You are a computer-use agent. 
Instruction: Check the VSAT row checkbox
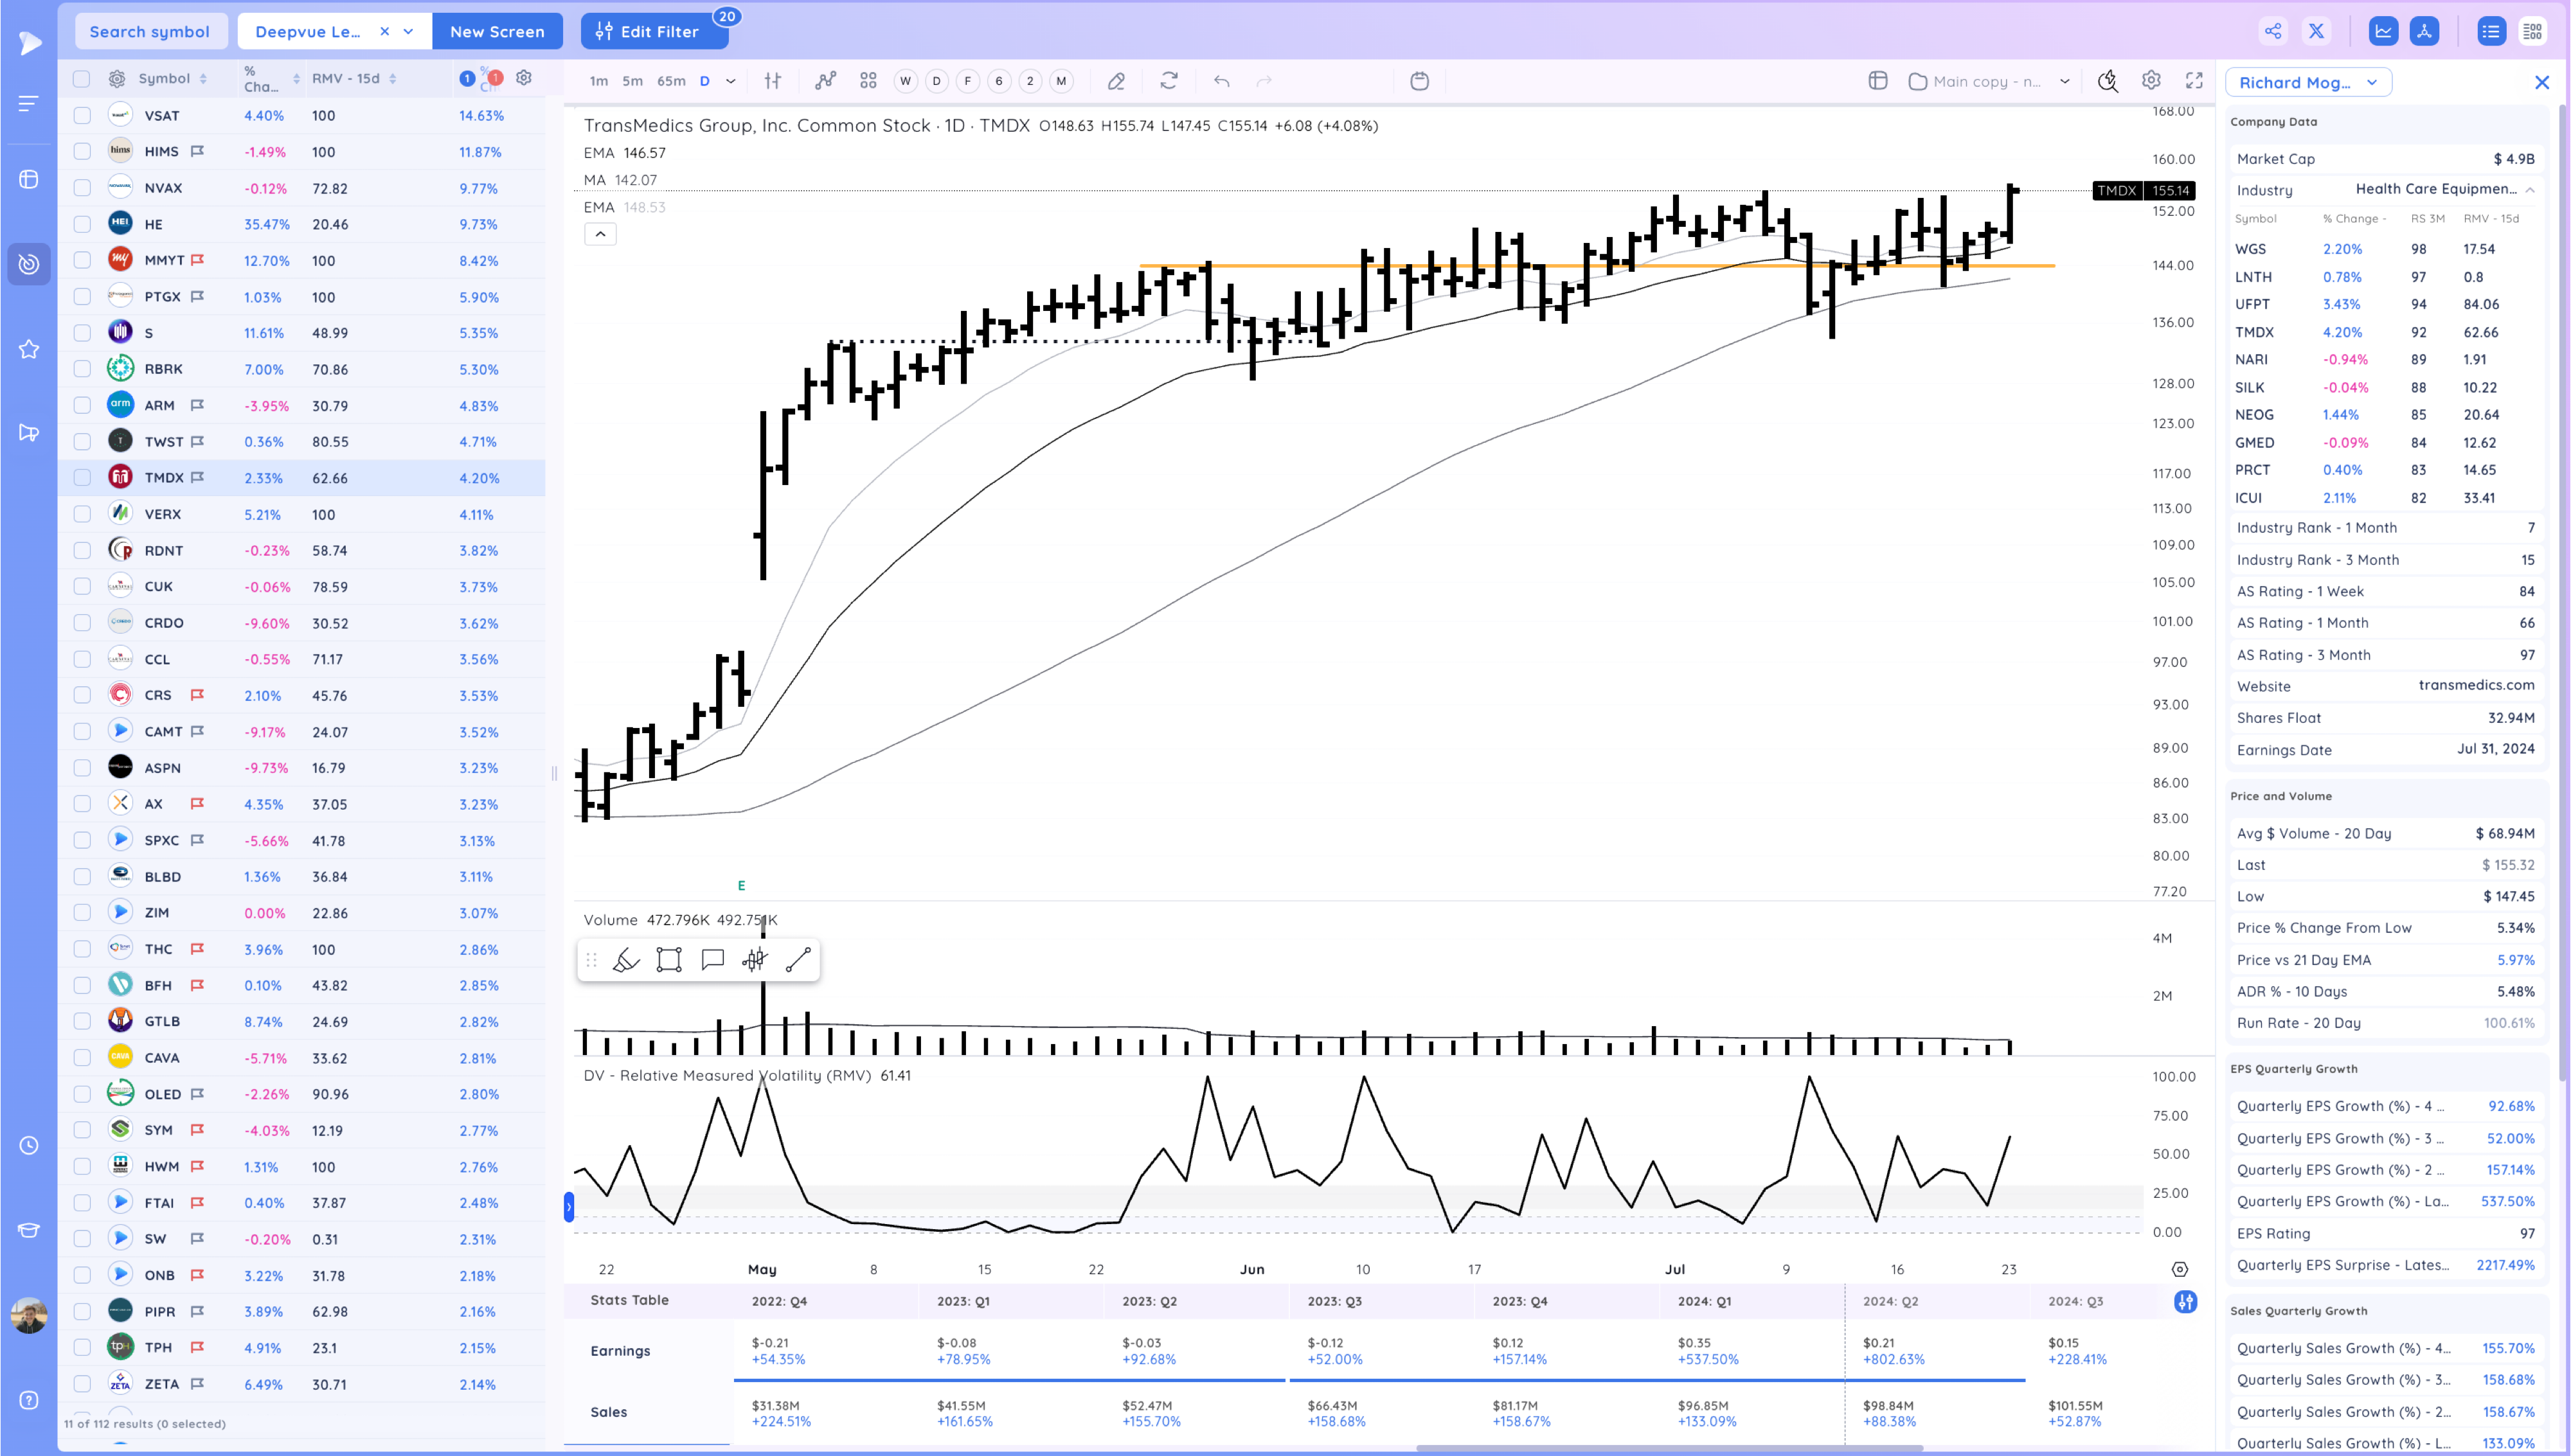pyautogui.click(x=82, y=116)
